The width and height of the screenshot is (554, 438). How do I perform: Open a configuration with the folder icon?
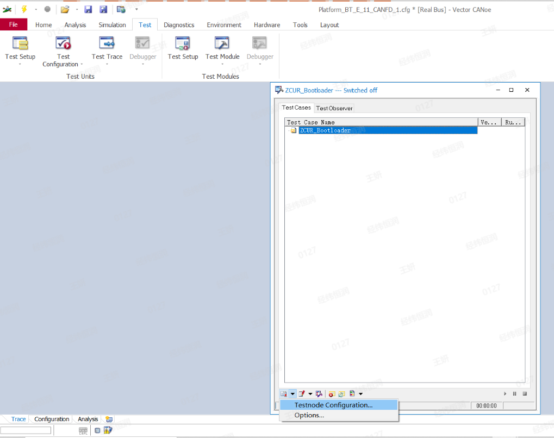[65, 10]
